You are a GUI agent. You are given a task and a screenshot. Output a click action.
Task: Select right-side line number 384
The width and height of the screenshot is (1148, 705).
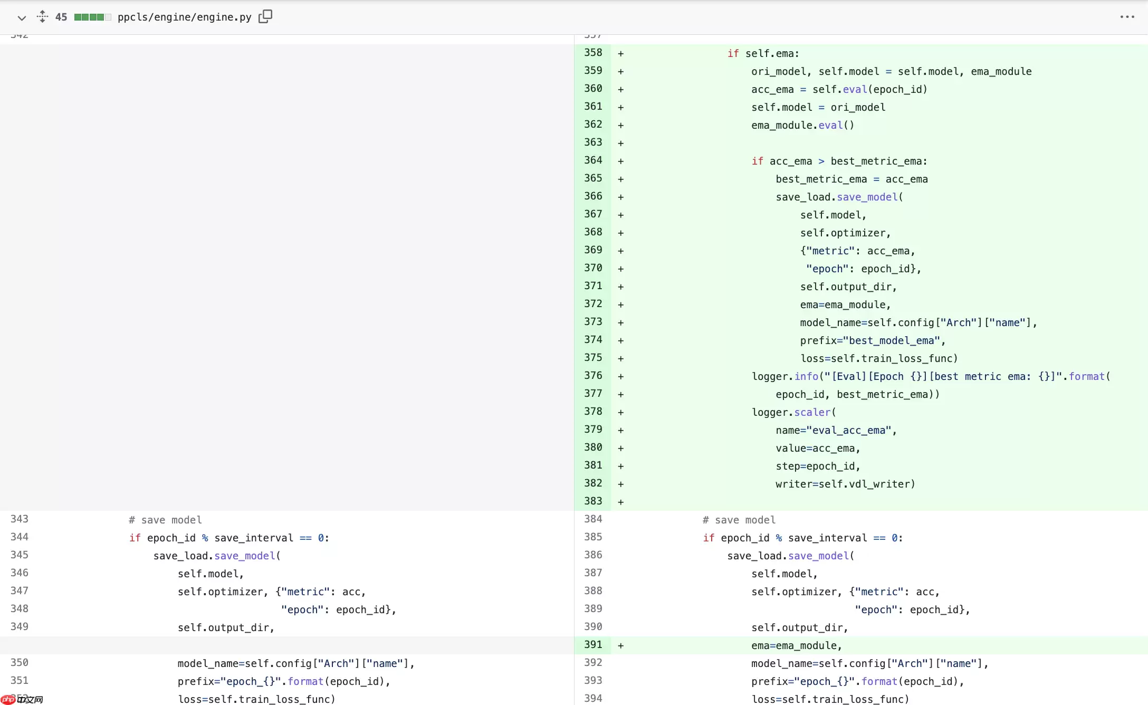[593, 519]
